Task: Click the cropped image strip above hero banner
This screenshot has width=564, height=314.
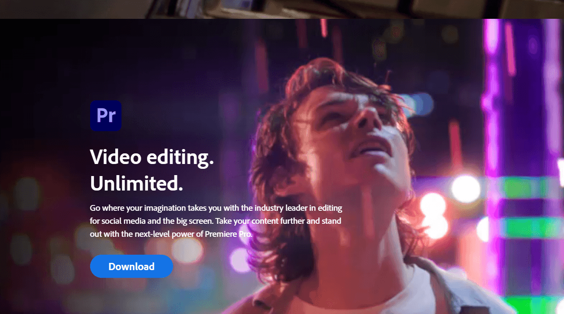Action: 282,9
